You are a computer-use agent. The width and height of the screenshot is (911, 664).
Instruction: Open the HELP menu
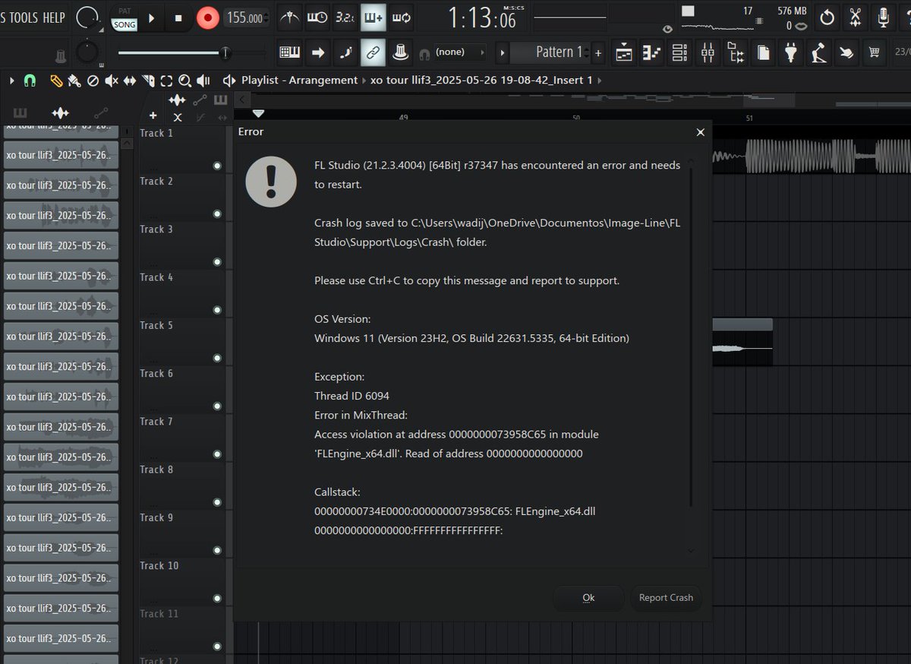54,17
